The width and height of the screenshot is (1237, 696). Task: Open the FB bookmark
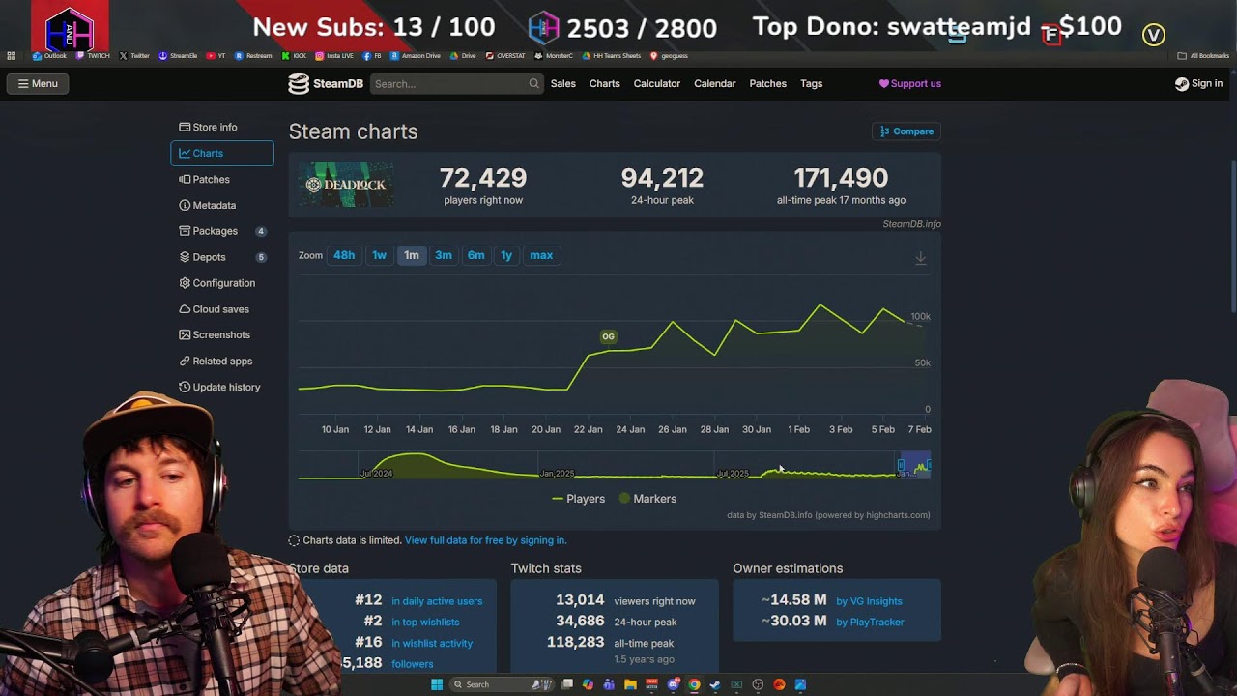coord(372,56)
